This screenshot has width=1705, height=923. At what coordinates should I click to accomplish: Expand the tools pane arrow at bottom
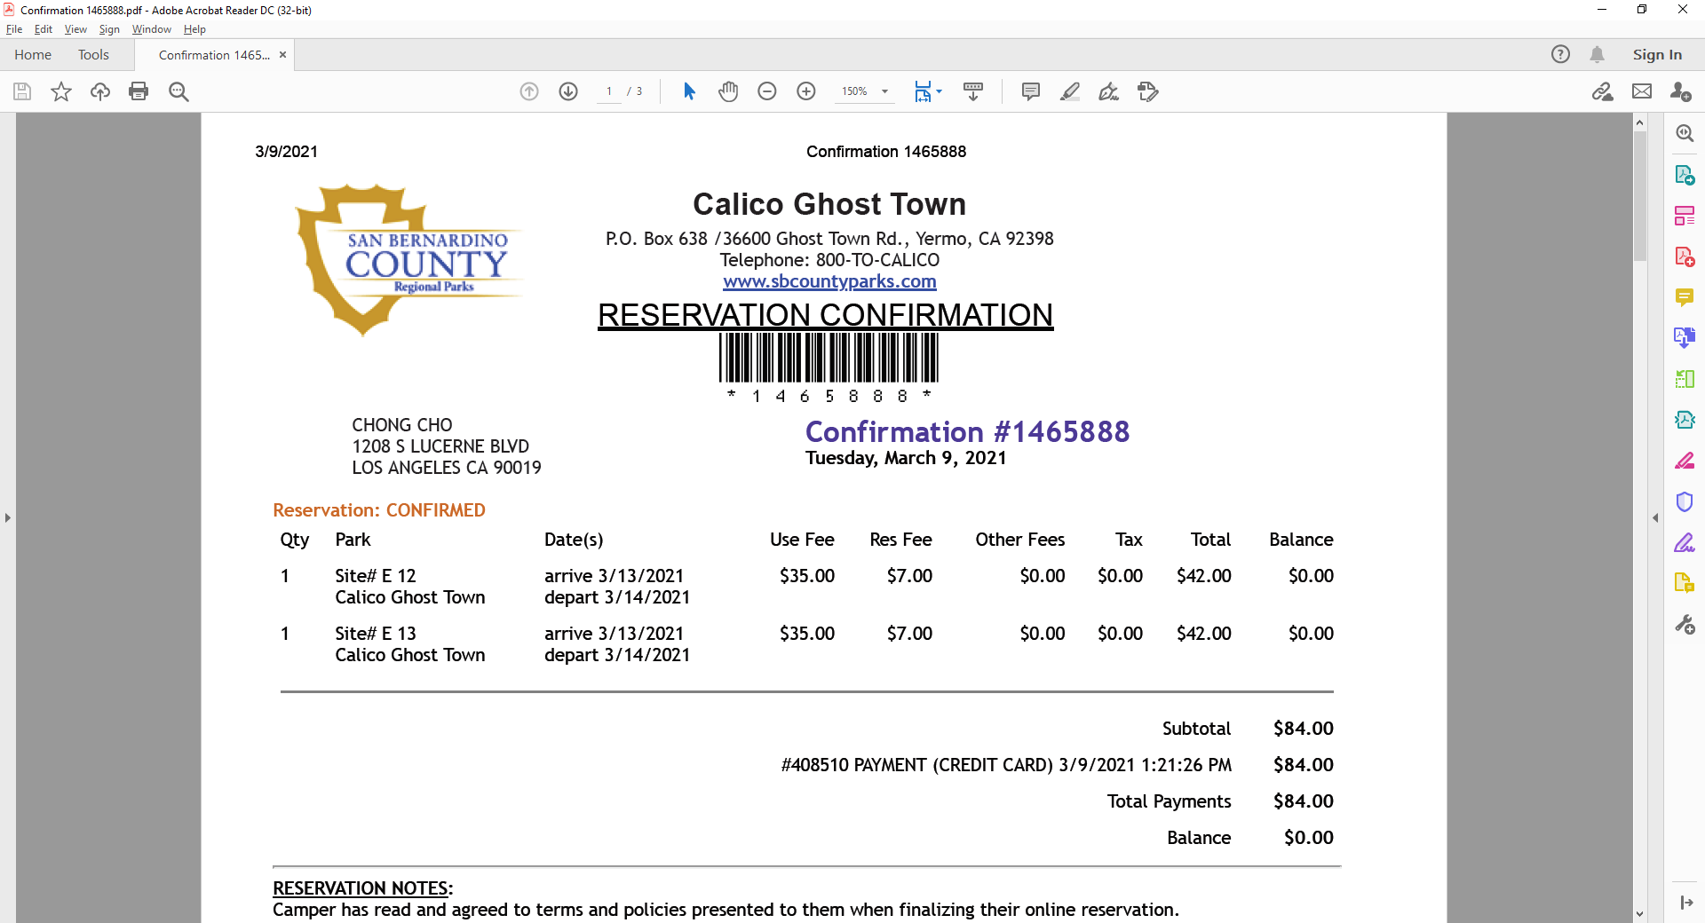tap(1685, 903)
